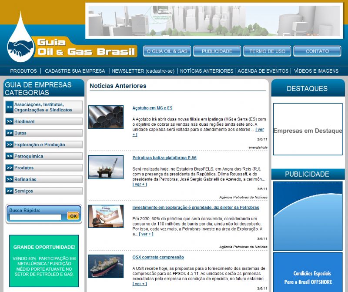The image size is (348, 292).
Task: Open the Associações, Institutos, Organizações e Sindicatos category
Action: tap(44, 107)
